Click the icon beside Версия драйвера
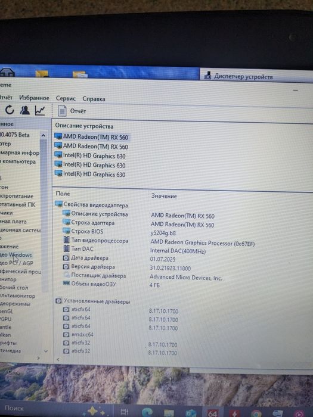313x417 pixels. 66,266
